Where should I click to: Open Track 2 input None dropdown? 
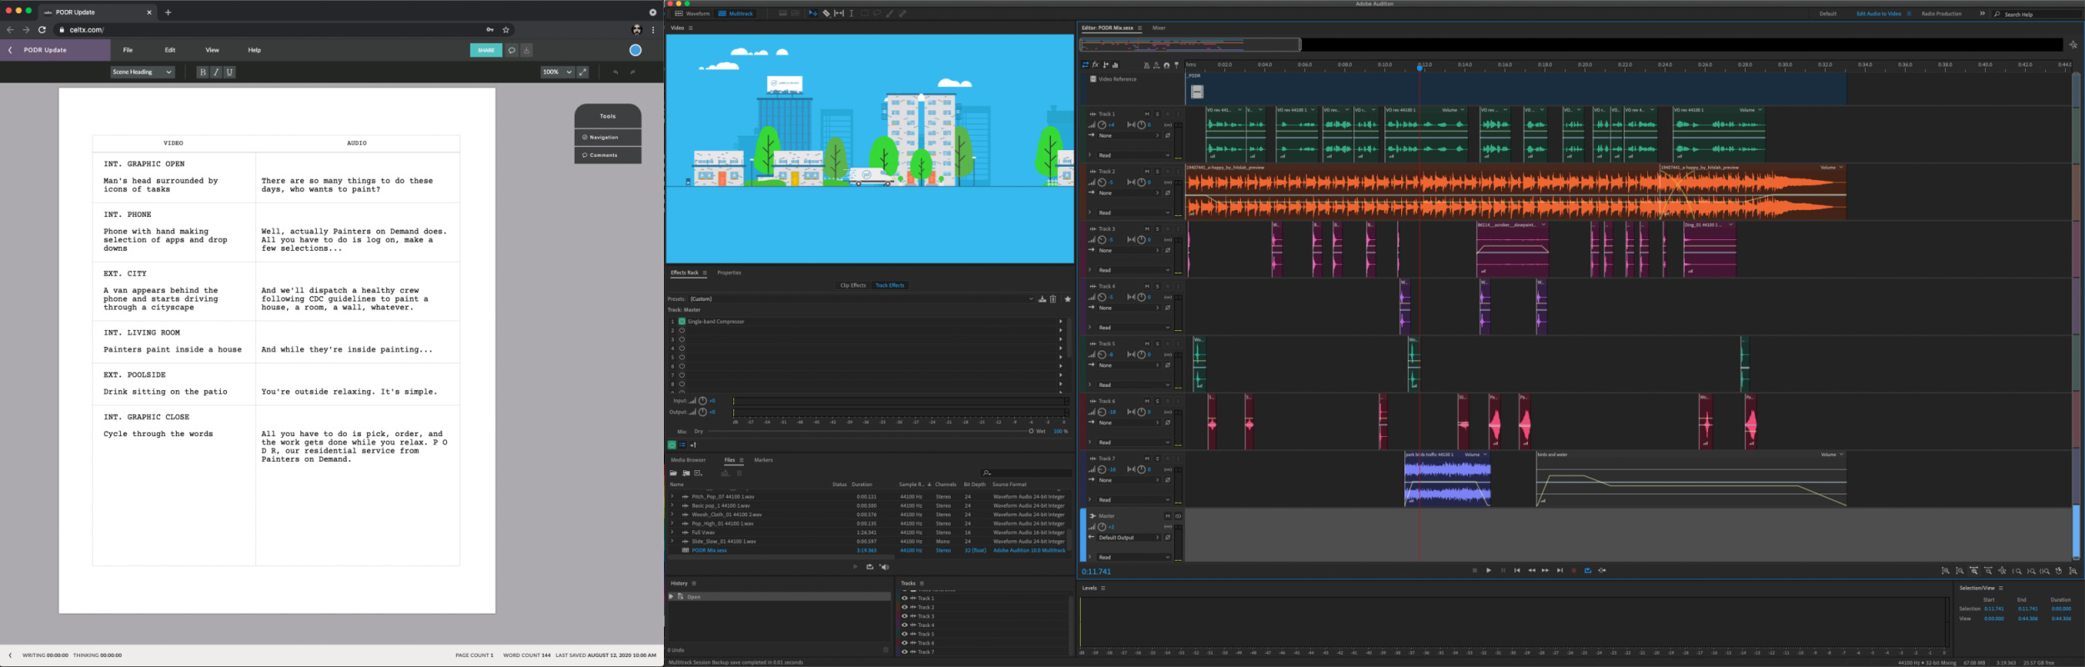tap(1128, 193)
